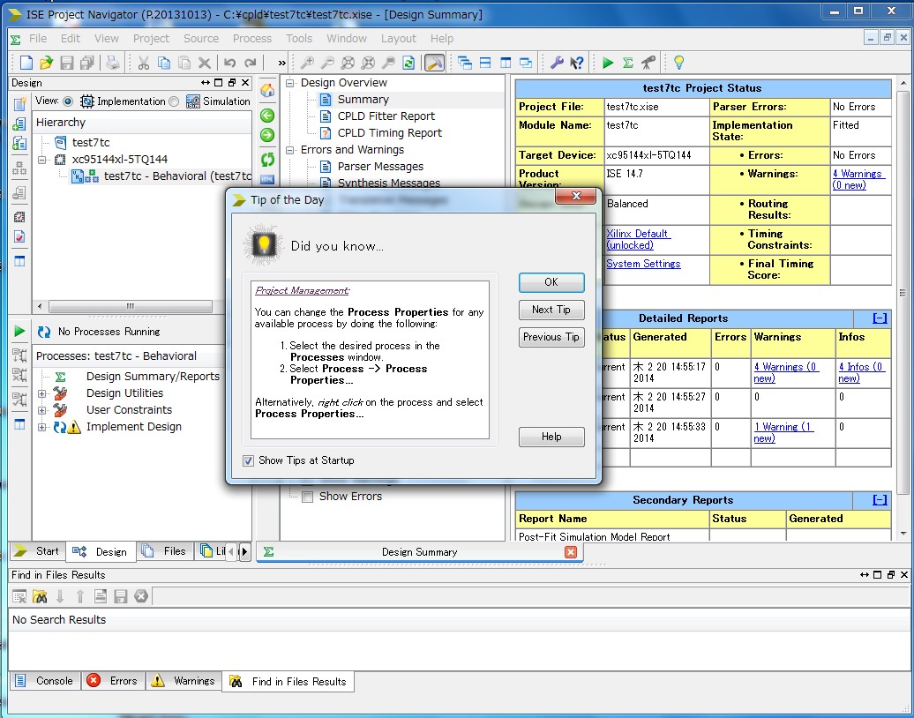Collapse the Errors and Warnings node
This screenshot has height=718, width=914.
pos(289,150)
